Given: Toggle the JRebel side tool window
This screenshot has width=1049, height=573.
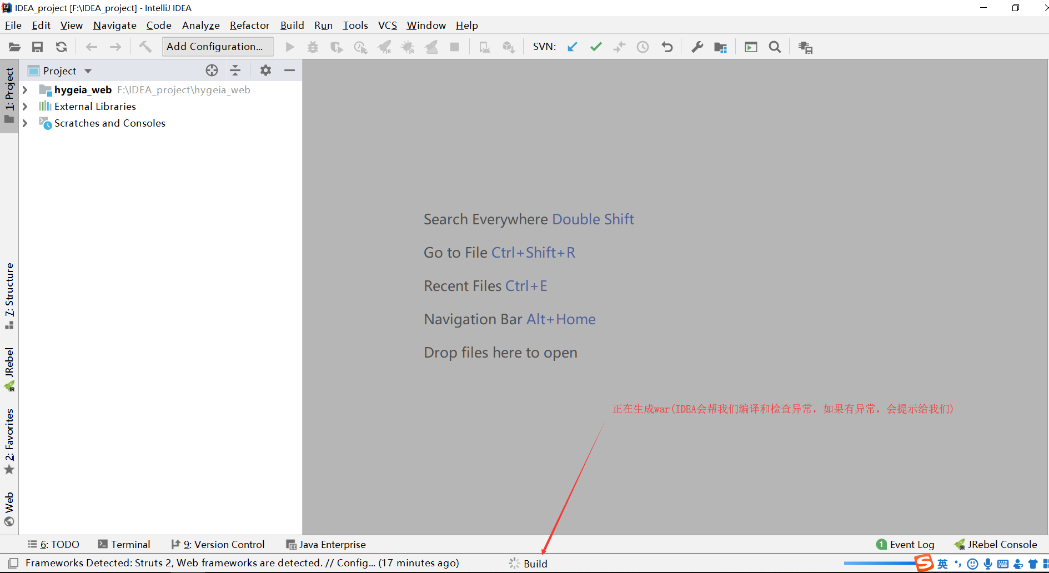Looking at the screenshot, I should (9, 369).
